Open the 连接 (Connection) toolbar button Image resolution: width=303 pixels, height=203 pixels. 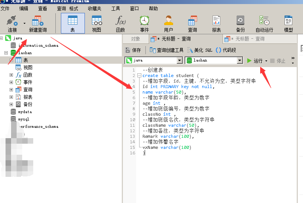coord(12,24)
